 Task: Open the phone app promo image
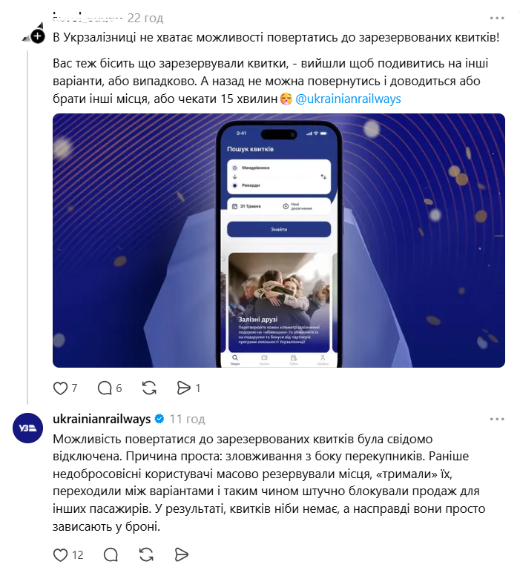click(279, 240)
